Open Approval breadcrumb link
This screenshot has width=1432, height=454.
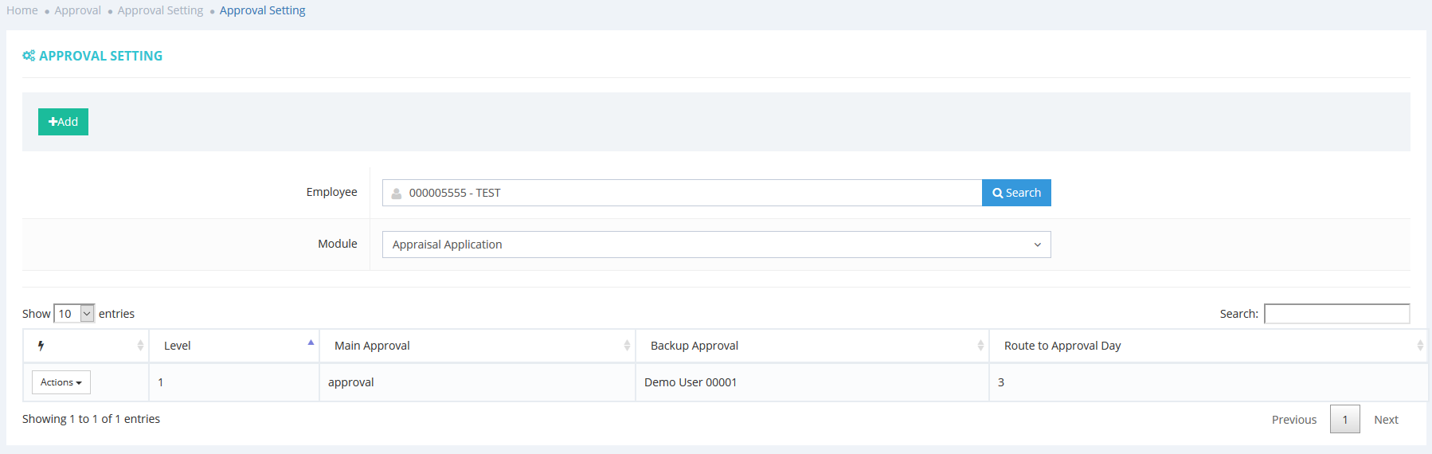(x=77, y=10)
